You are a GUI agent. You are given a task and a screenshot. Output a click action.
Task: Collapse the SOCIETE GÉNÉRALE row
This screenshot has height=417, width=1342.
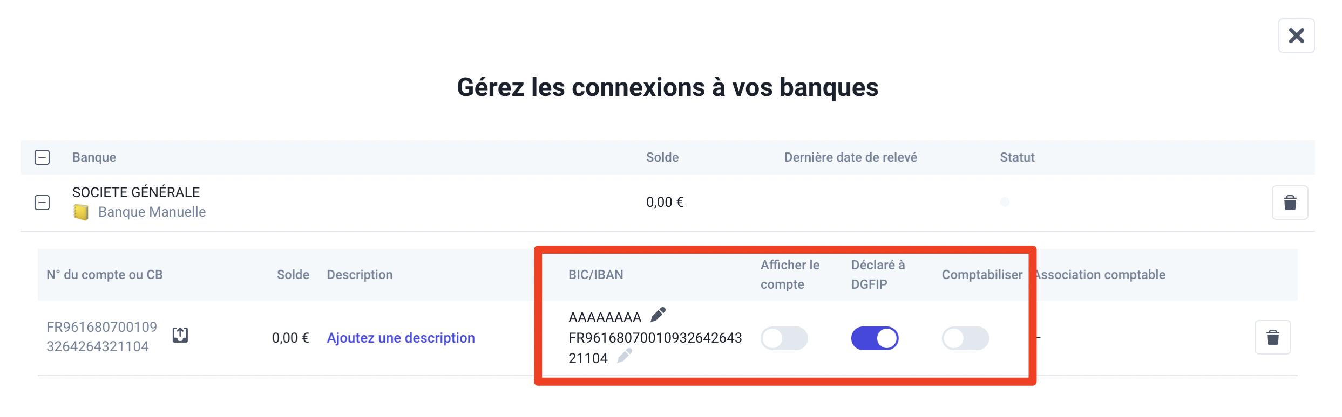(x=42, y=203)
